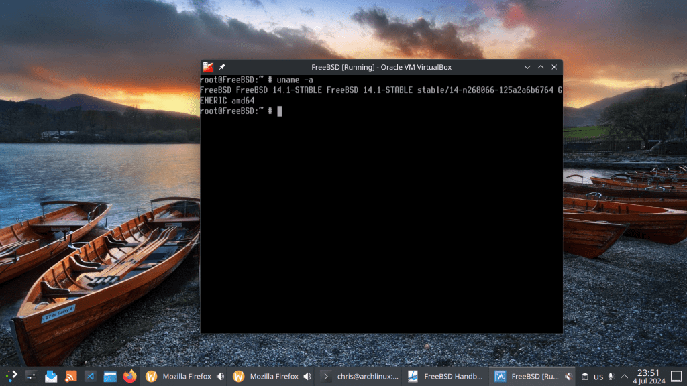The height and width of the screenshot is (386, 687).
Task: Open clipboard manager in system tray
Action: [x=584, y=376]
